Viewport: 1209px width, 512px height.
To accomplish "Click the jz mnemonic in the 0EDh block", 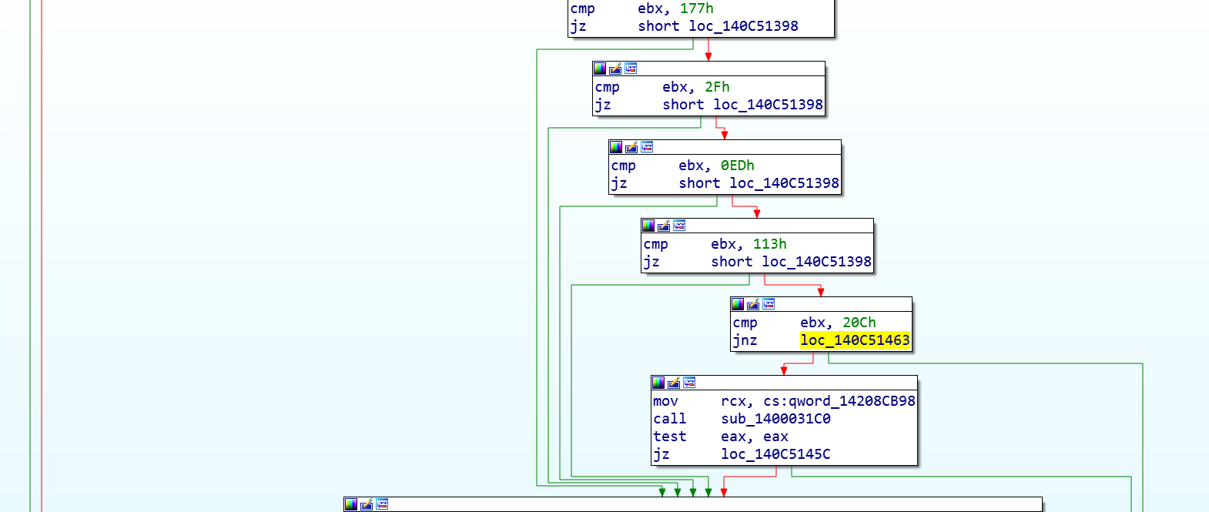I will tap(619, 183).
